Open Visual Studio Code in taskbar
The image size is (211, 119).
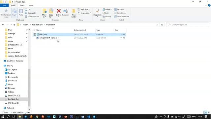click(88, 117)
